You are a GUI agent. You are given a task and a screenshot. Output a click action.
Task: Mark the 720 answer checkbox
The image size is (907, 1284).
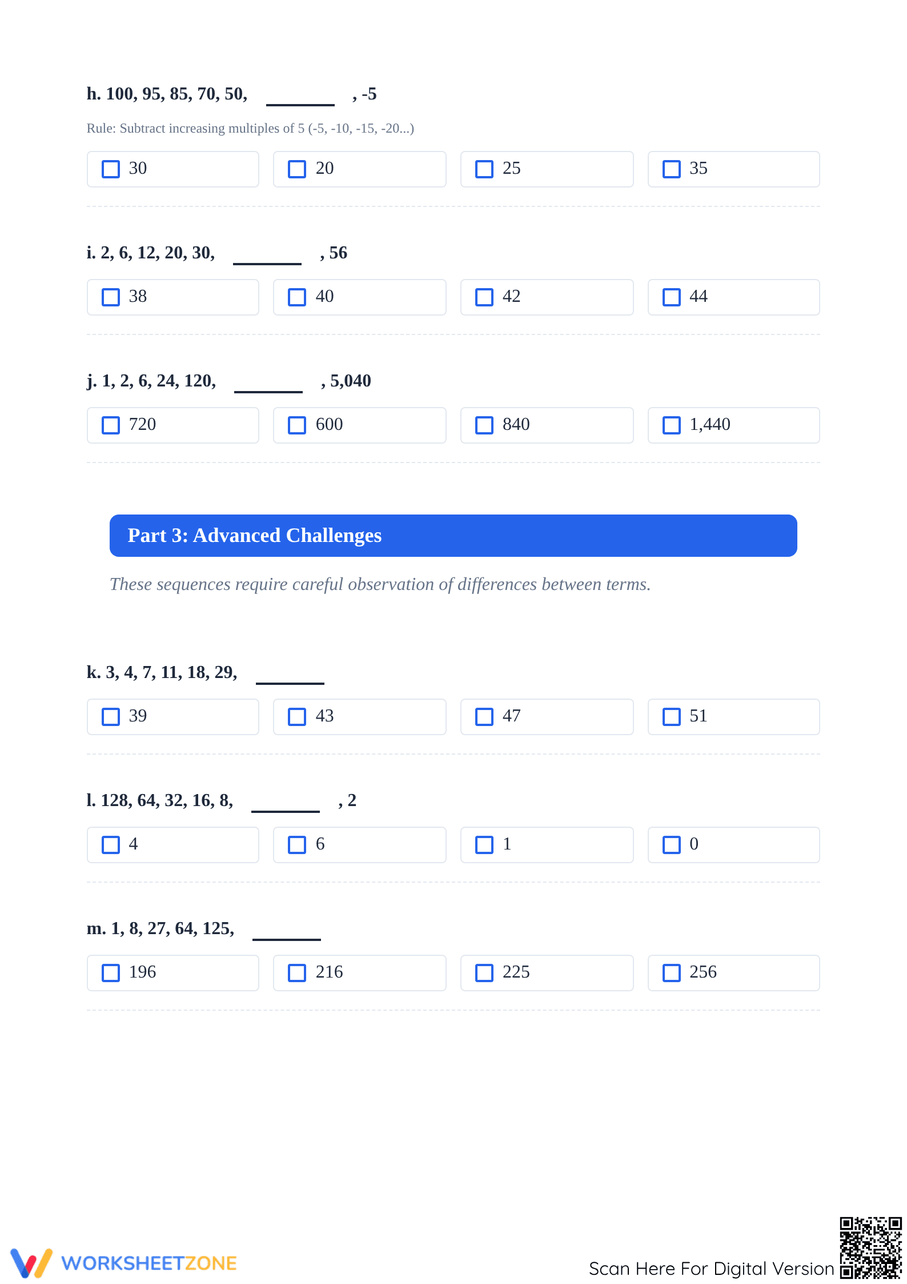(x=110, y=425)
